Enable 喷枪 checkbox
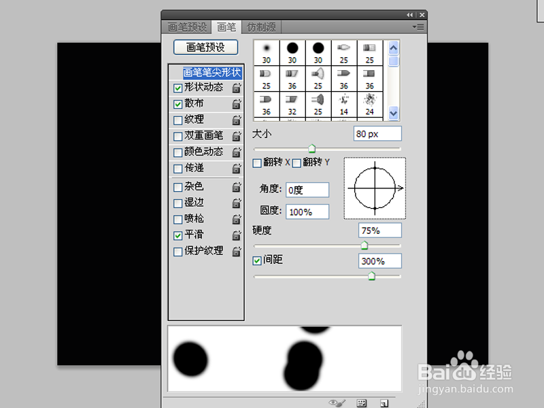The width and height of the screenshot is (544, 408). (177, 219)
